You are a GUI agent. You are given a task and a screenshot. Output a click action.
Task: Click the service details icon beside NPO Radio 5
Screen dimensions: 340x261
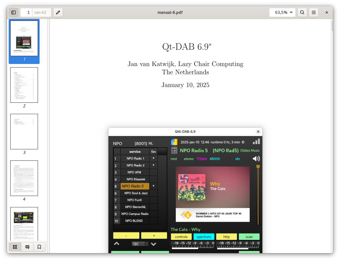(x=174, y=150)
